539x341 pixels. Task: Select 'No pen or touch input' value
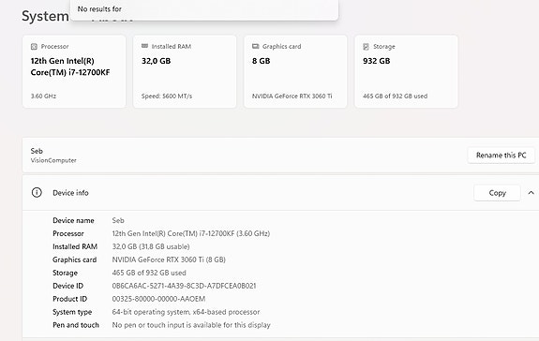[191, 325]
